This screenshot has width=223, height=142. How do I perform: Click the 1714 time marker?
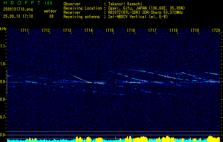[89, 30]
